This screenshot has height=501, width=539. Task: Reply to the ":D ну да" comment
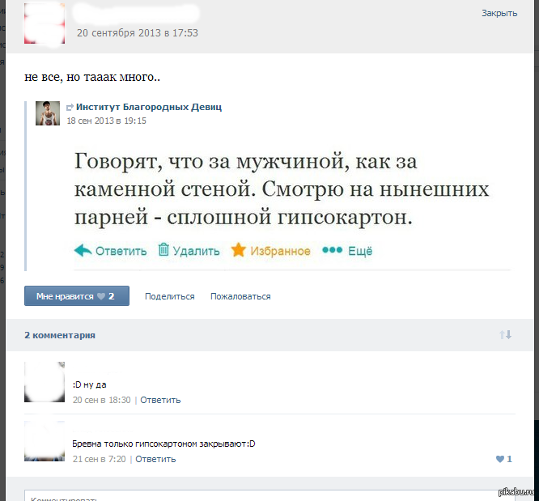[x=160, y=400]
